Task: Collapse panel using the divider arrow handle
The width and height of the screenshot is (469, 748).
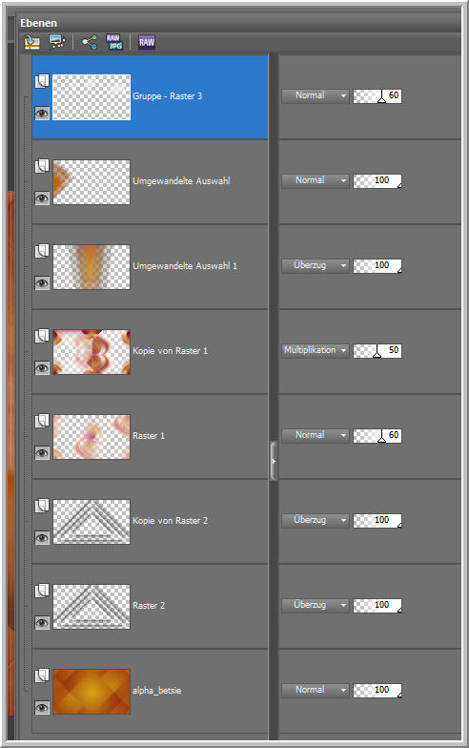Action: pos(274,462)
